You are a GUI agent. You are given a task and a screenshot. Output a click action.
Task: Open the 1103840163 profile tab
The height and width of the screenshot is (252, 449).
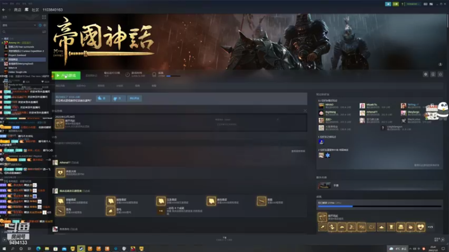point(53,10)
